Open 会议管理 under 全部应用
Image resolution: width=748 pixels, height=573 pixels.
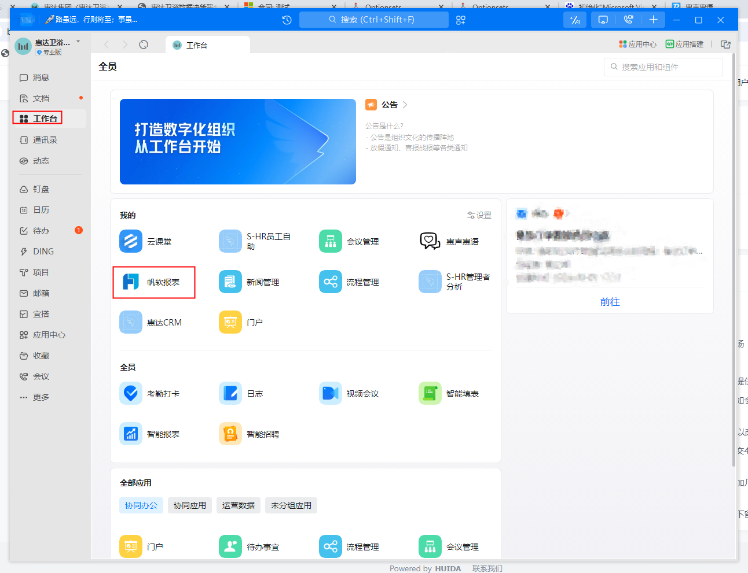tap(430, 546)
